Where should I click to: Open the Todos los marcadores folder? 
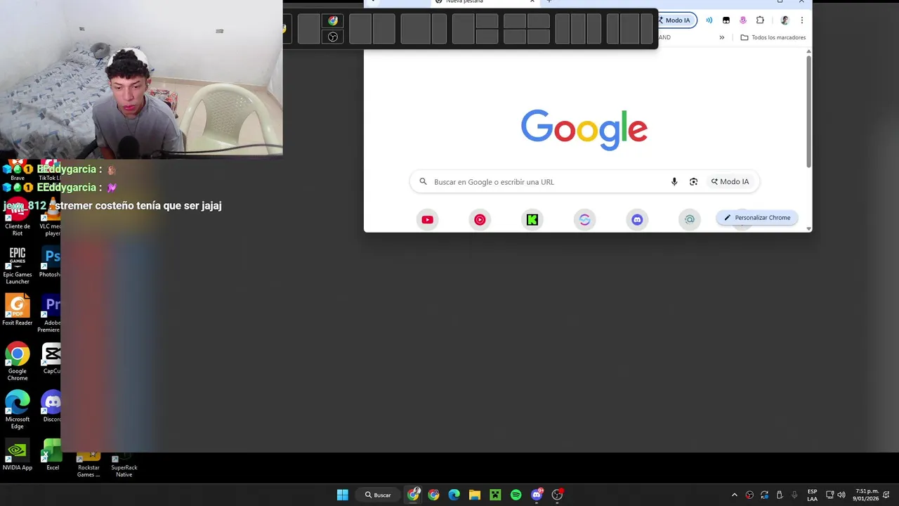coord(773,37)
